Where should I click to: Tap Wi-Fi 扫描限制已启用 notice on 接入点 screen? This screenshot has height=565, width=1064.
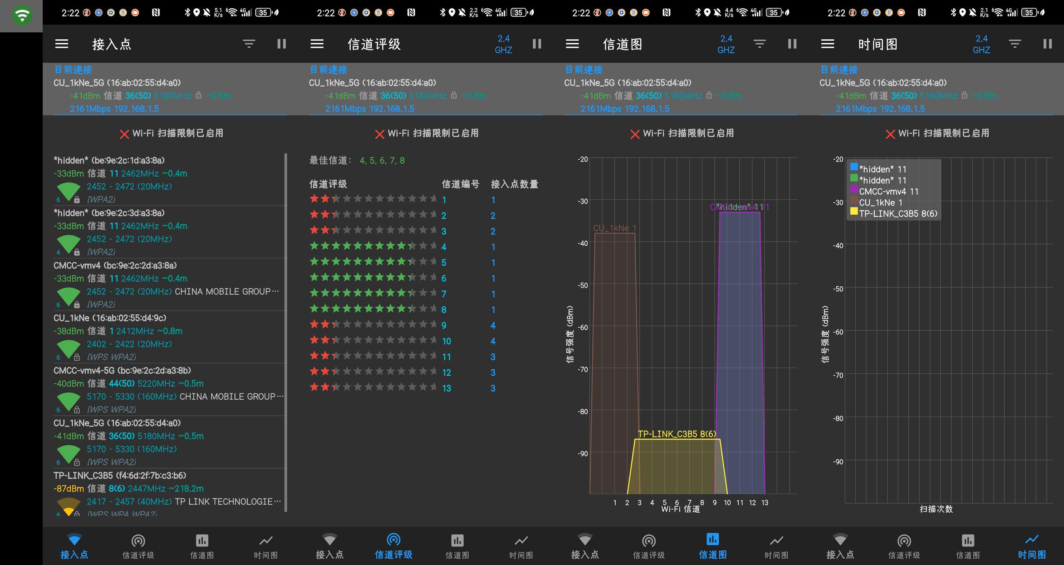(x=172, y=134)
